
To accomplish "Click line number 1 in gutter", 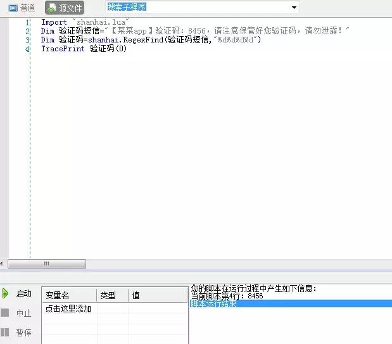I will [27, 23].
